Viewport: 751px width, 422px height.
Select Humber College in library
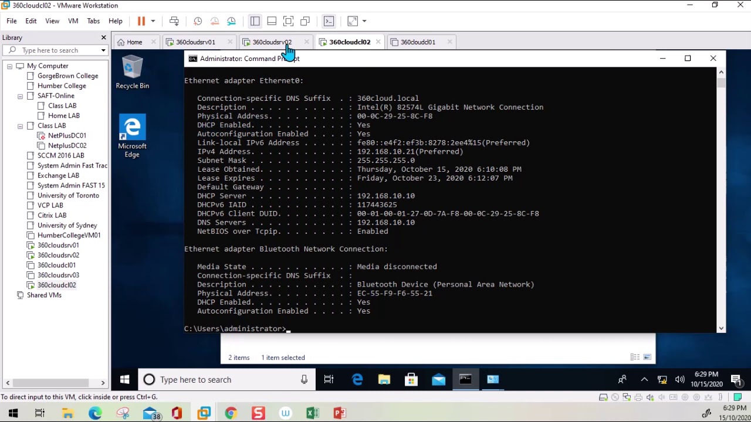click(62, 86)
